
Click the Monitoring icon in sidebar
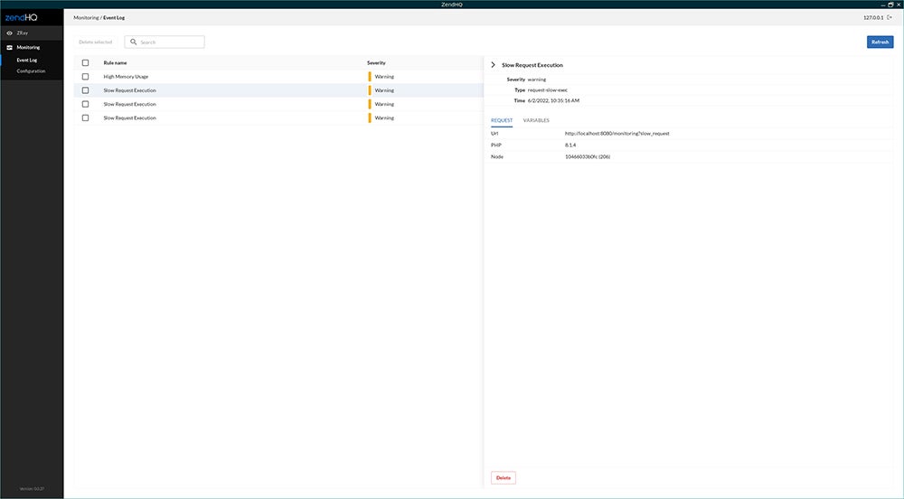tap(9, 47)
